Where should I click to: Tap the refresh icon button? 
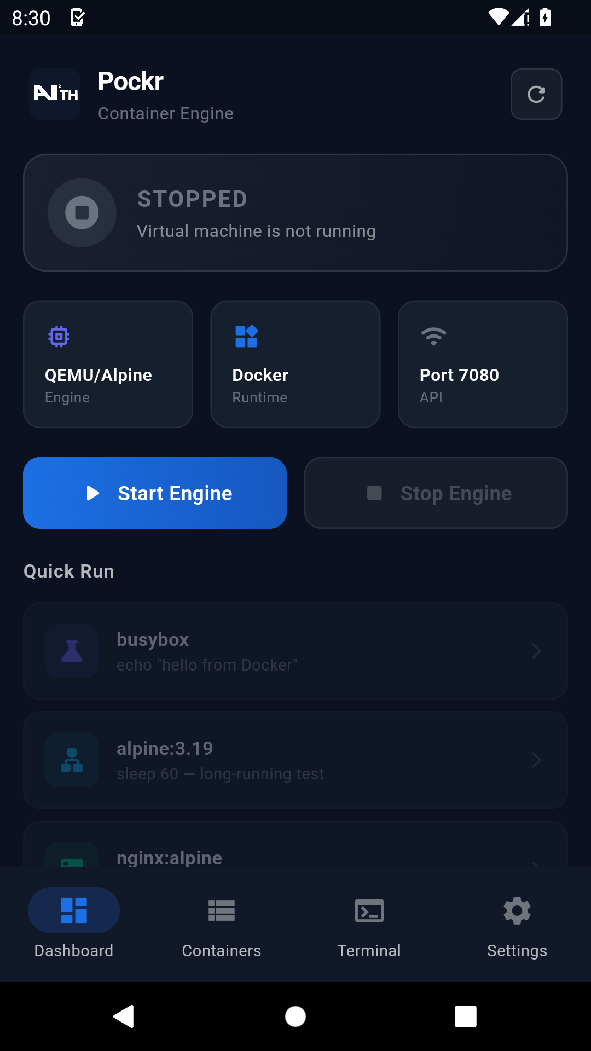(536, 94)
